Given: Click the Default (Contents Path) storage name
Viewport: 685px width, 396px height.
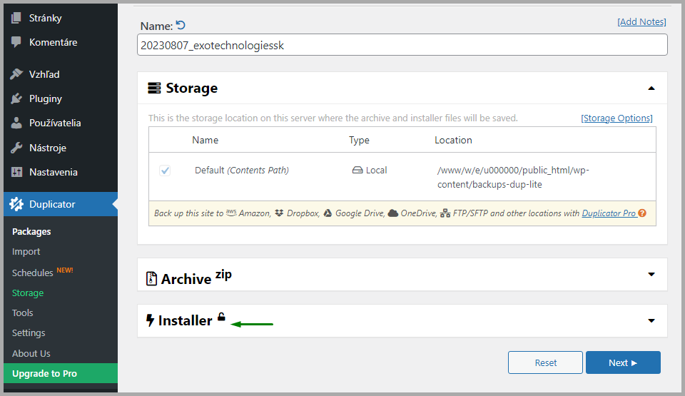Looking at the screenshot, I should click(x=242, y=171).
